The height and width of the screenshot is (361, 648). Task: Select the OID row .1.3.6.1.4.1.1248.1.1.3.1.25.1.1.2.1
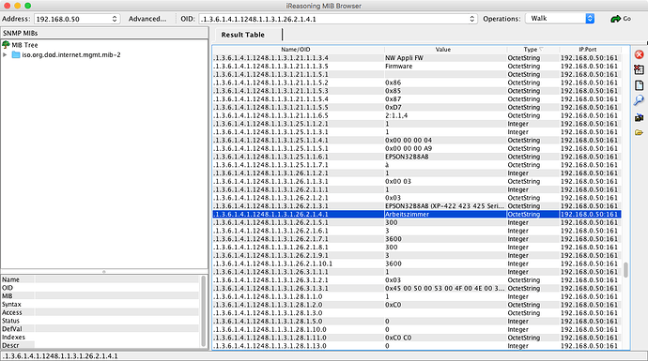click(x=417, y=124)
